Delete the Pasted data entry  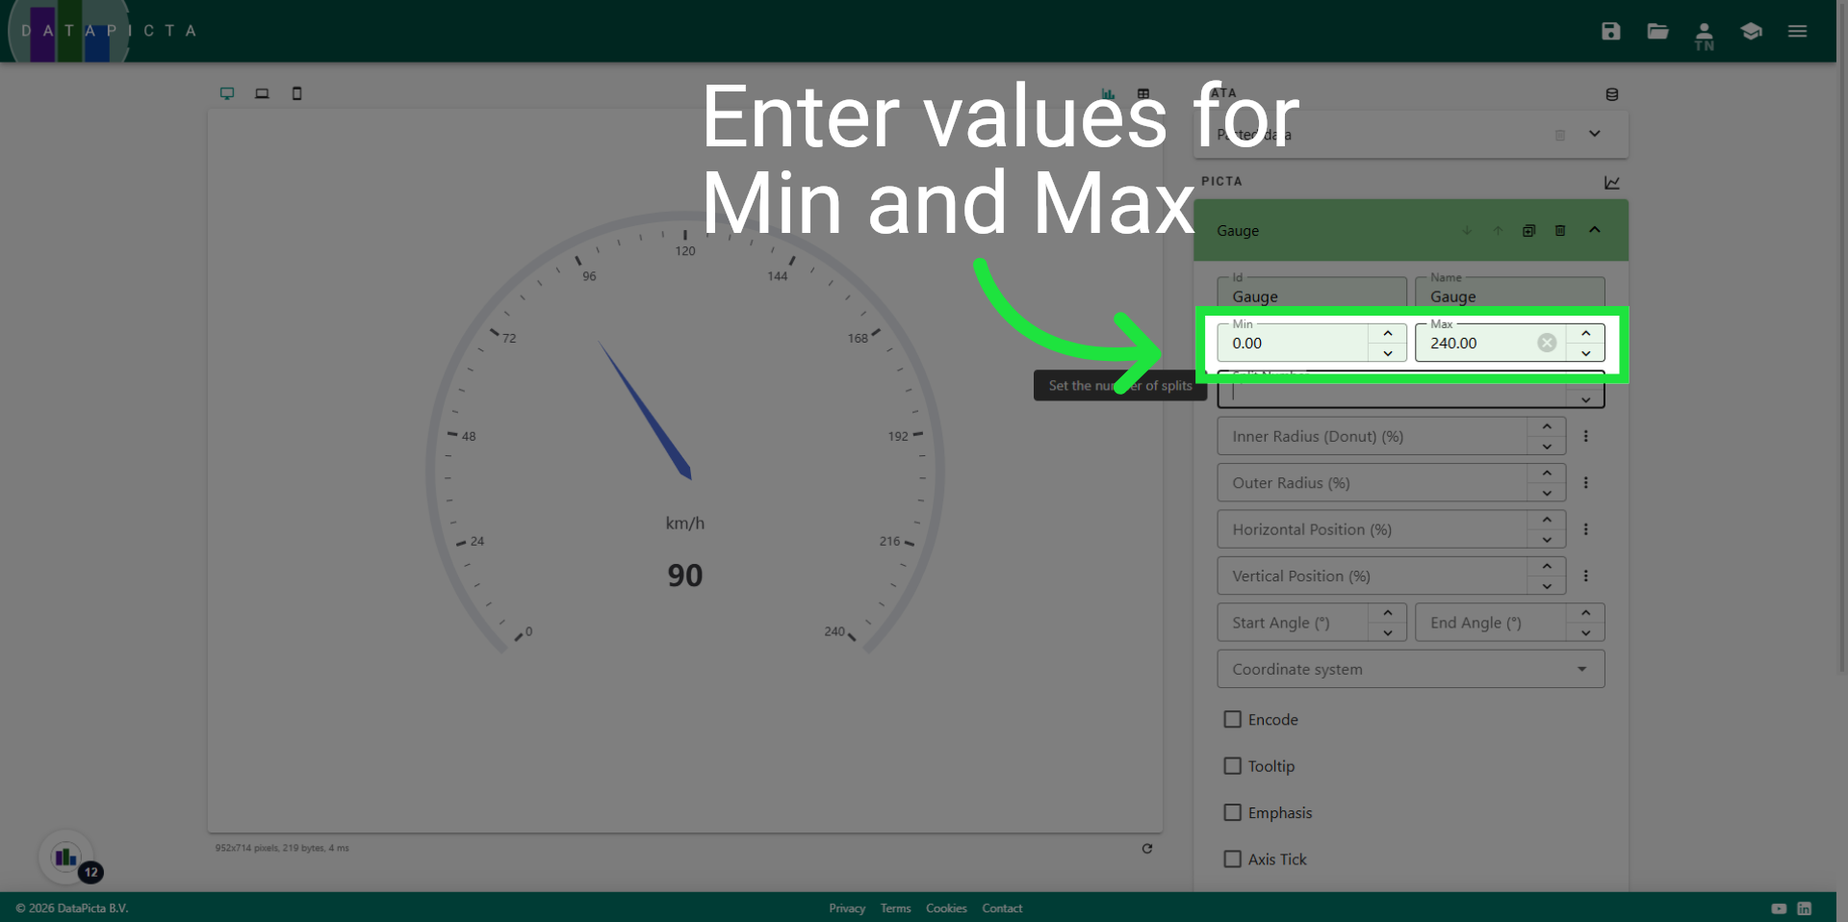[1560, 135]
